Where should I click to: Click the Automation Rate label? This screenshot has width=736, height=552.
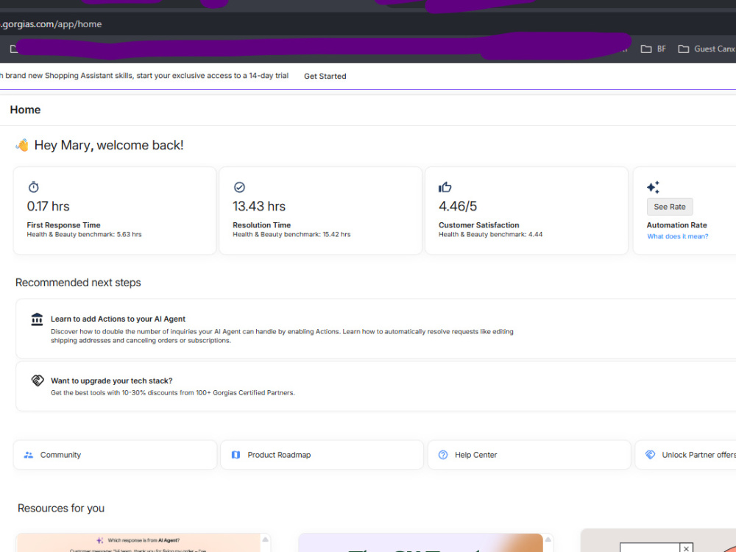(x=676, y=225)
